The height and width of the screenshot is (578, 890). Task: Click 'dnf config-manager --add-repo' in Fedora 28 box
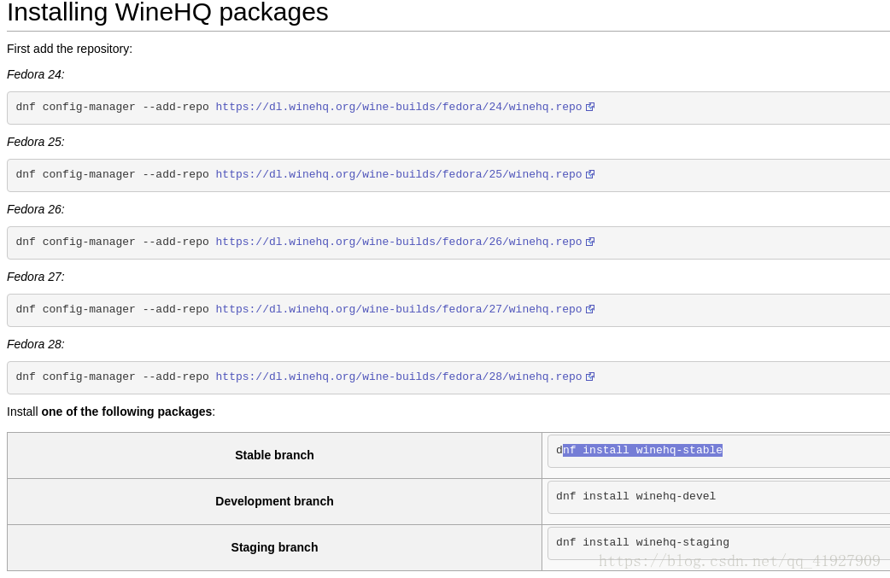(113, 377)
